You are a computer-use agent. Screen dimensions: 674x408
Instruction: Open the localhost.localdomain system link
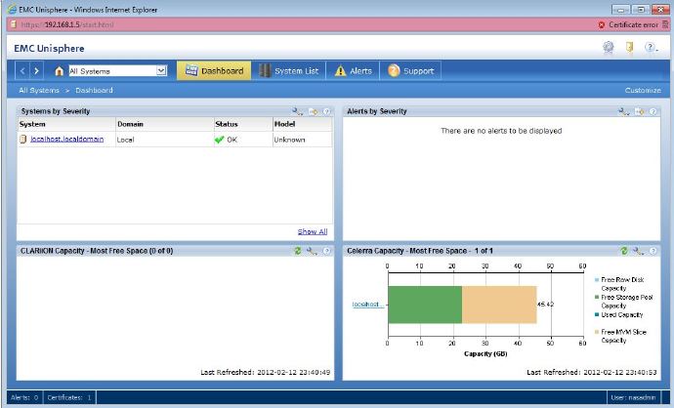(x=67, y=140)
